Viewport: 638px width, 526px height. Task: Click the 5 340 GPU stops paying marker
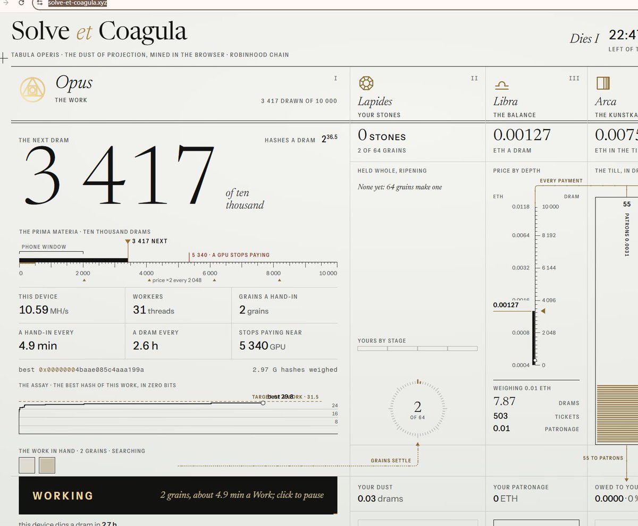tap(230, 255)
